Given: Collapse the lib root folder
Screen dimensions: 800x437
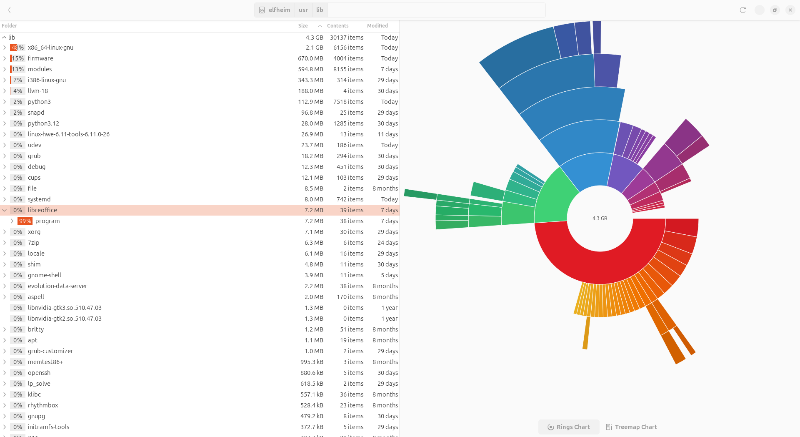Looking at the screenshot, I should (x=4, y=38).
